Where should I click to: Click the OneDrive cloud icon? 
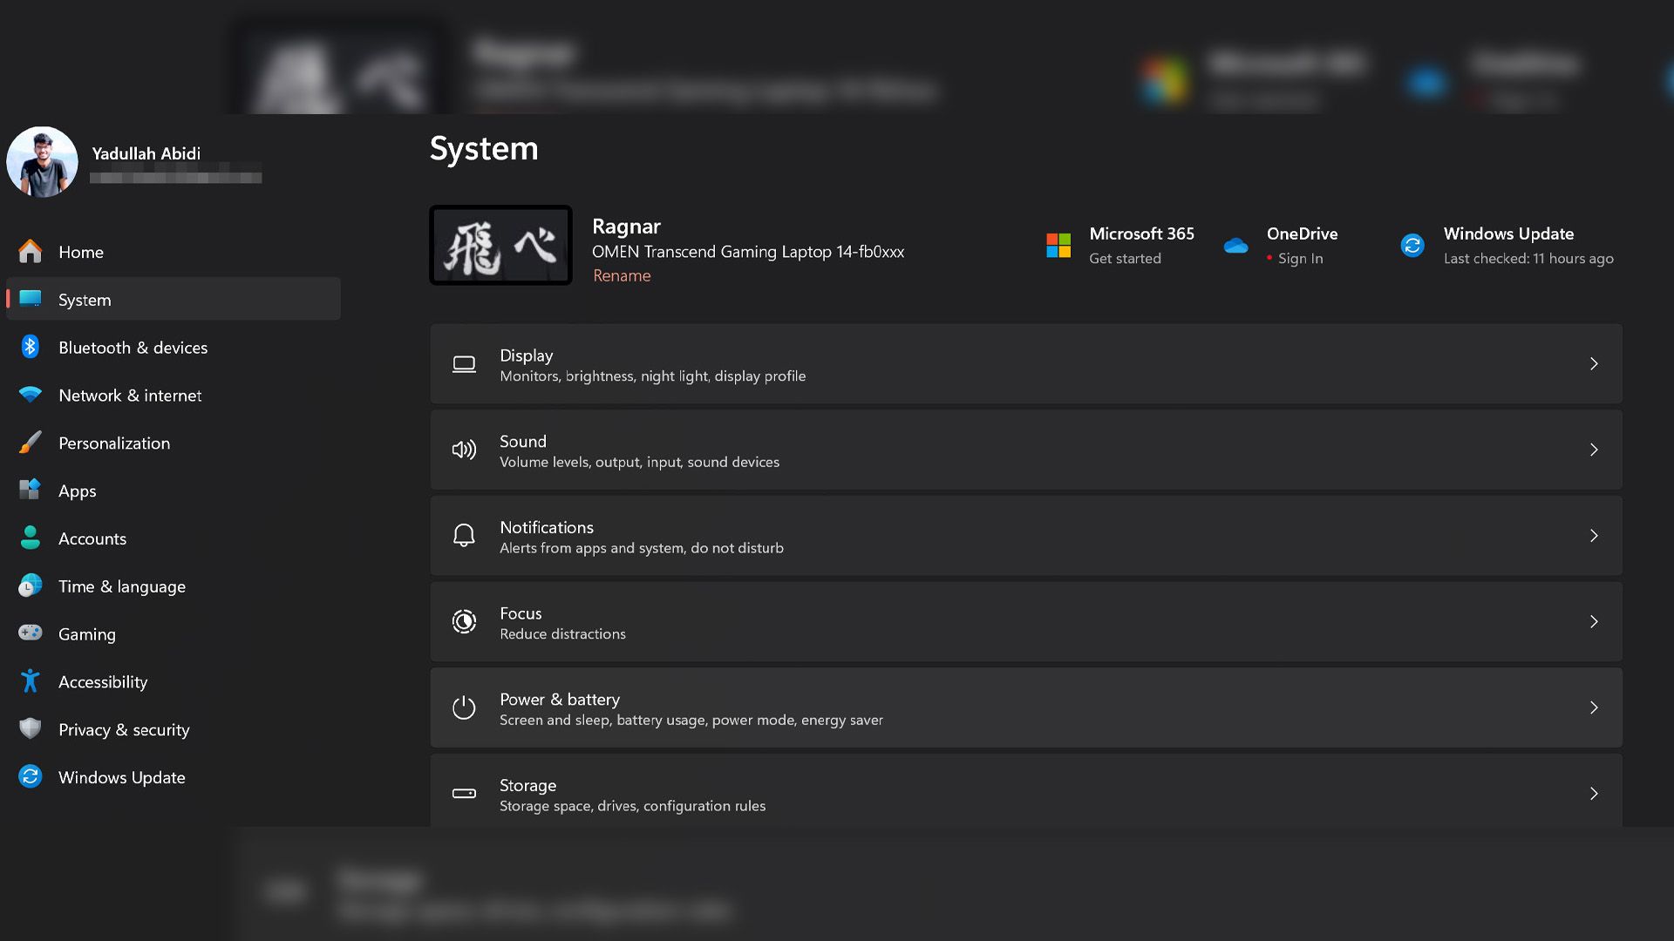1235,246
